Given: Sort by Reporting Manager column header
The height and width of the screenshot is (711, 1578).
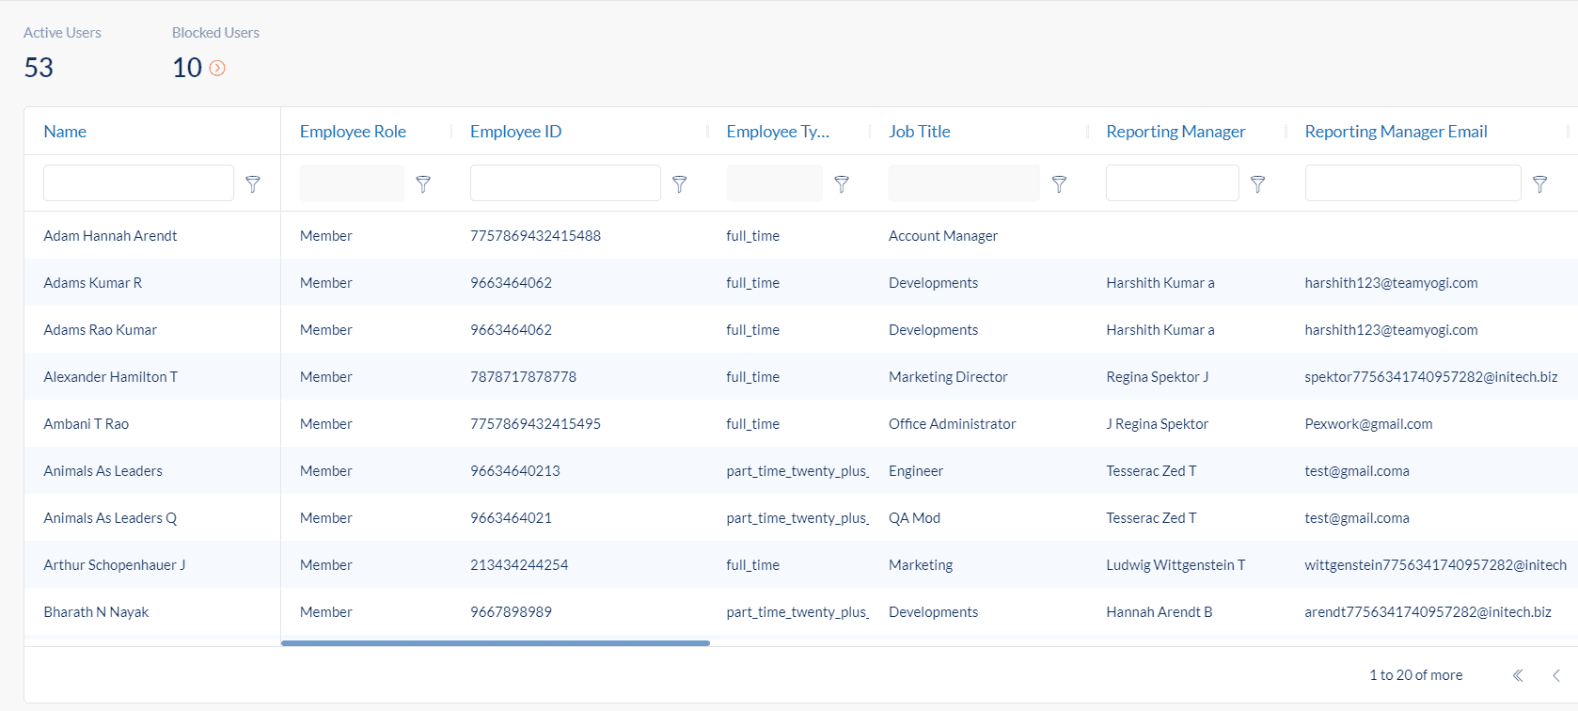Looking at the screenshot, I should (x=1176, y=132).
